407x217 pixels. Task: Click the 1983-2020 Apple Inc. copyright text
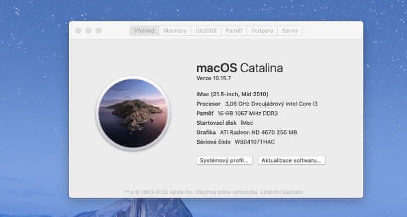coord(191,192)
